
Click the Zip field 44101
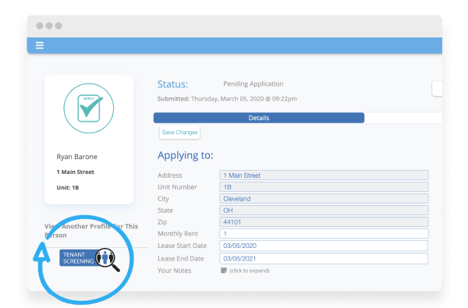[324, 221]
